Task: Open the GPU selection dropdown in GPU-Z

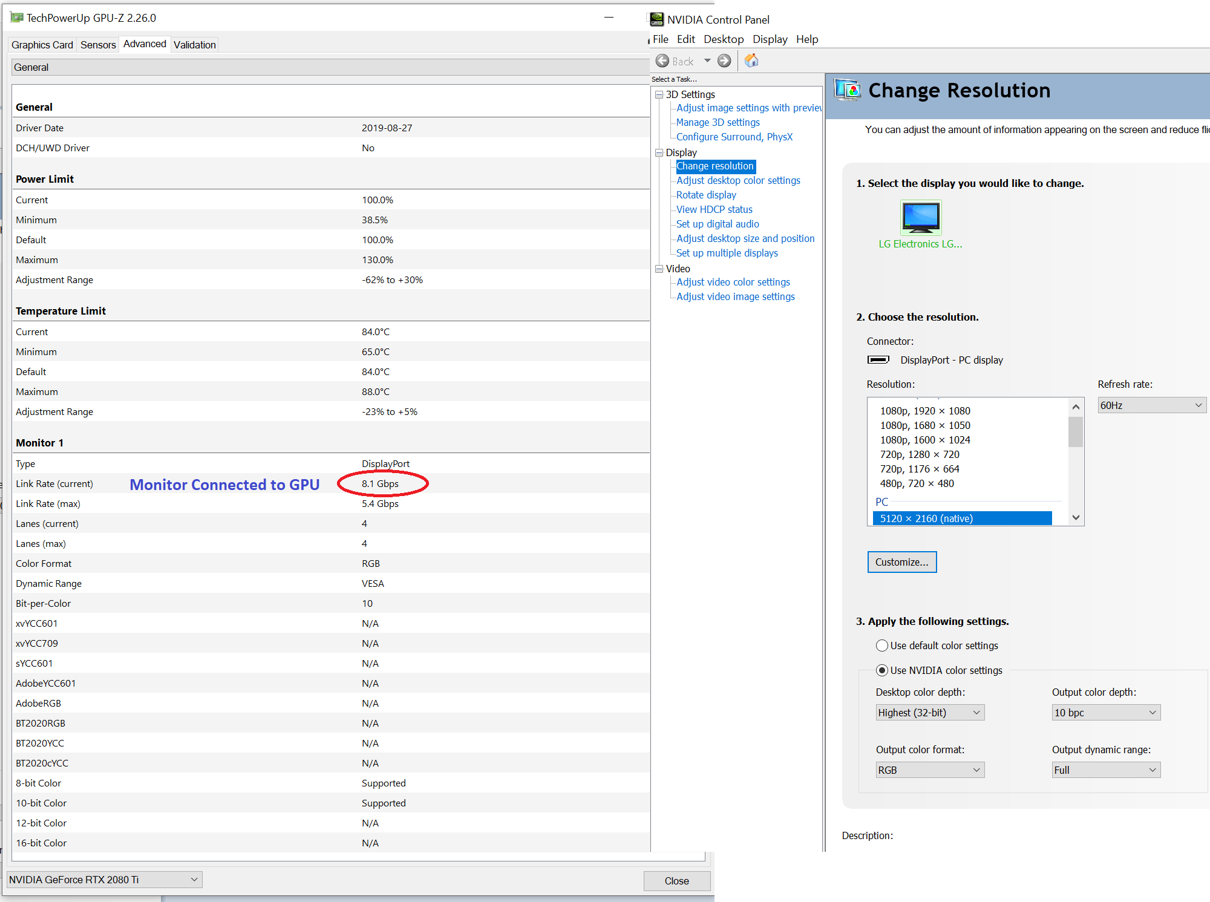Action: coord(104,880)
